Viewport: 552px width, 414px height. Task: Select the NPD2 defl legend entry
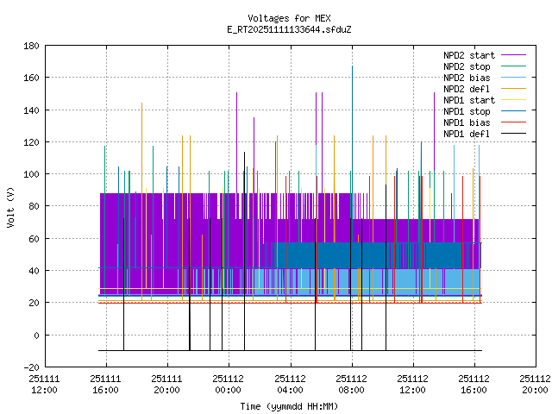[466, 89]
